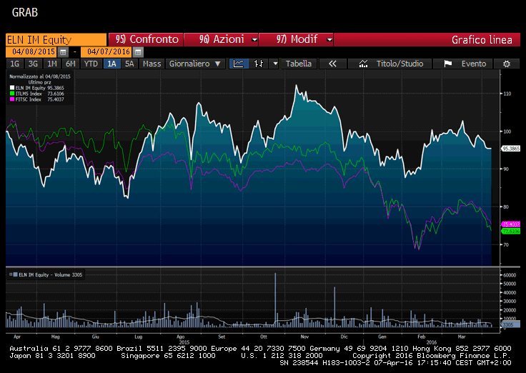Click the GRAB command text

pyautogui.click(x=25, y=12)
